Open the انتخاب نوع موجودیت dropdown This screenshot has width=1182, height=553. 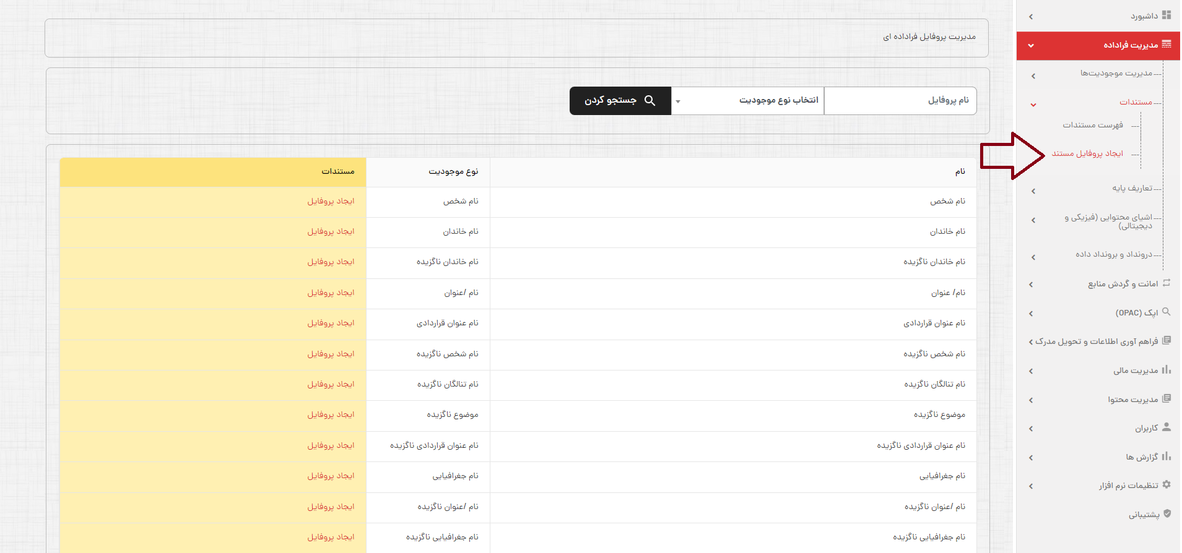(x=747, y=101)
